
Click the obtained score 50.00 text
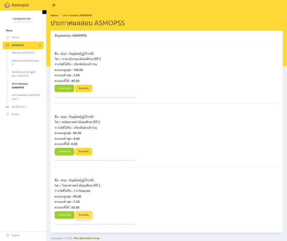pyautogui.click(x=75, y=207)
